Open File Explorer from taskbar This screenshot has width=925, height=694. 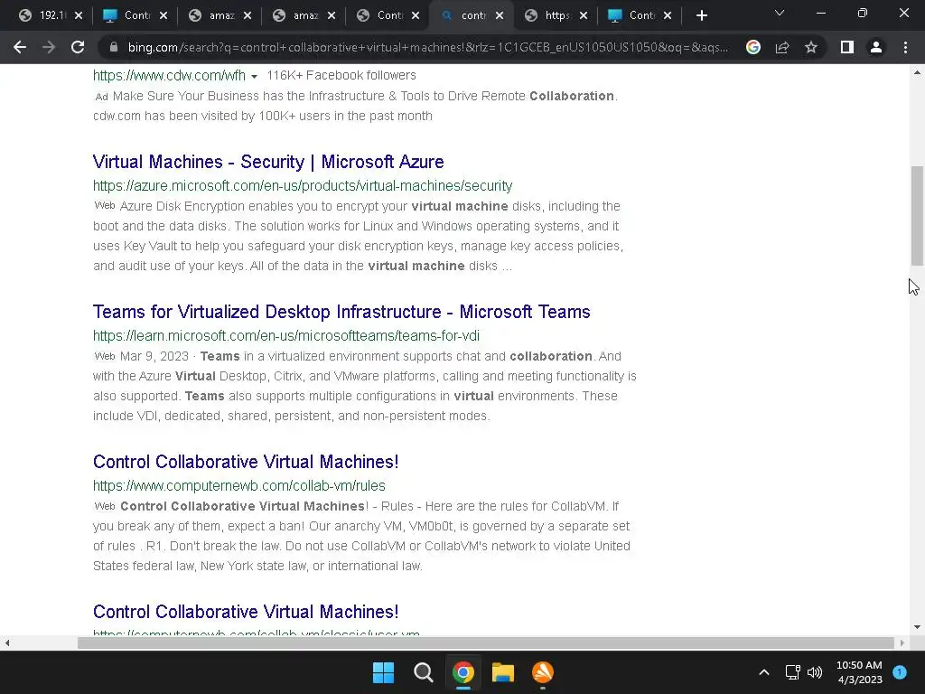pos(502,672)
